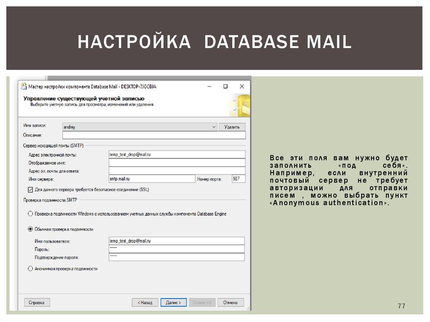Select Windows authentication with Database Engine credentials

[30, 214]
